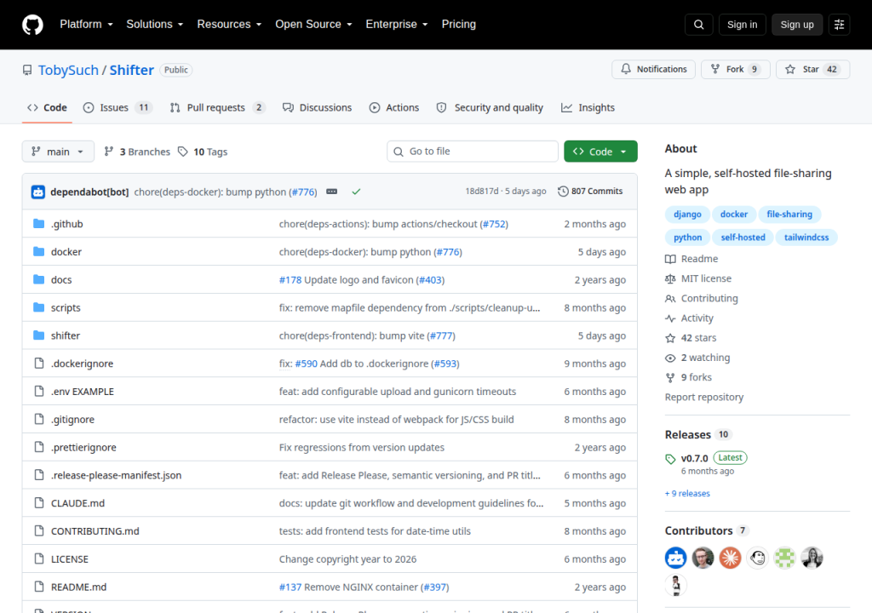Image resolution: width=872 pixels, height=613 pixels.
Task: View the 42 stars link
Action: click(691, 338)
